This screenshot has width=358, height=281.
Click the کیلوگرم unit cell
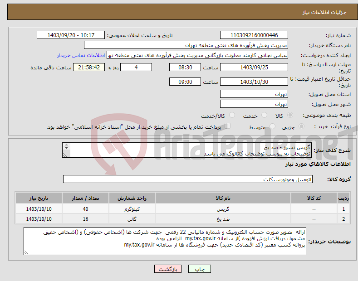pyautogui.click(x=132, y=209)
